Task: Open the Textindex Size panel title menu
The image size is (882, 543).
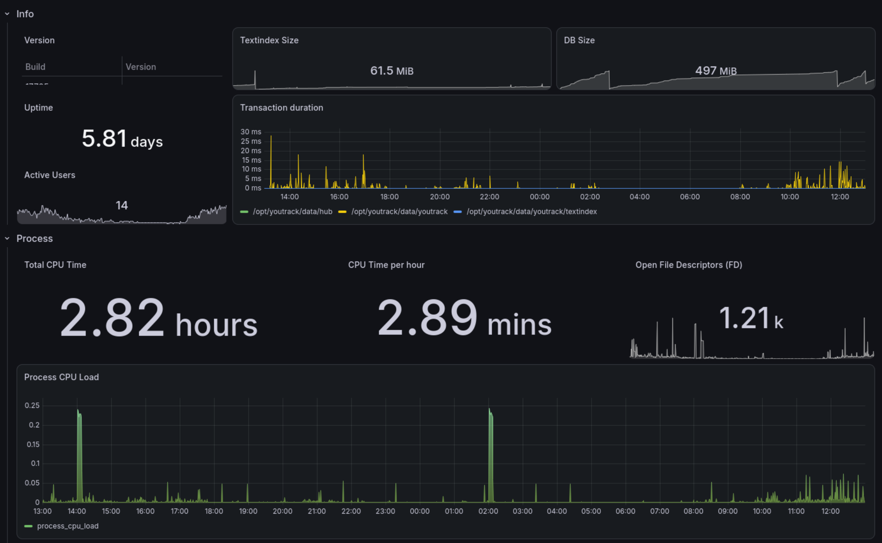Action: click(269, 40)
